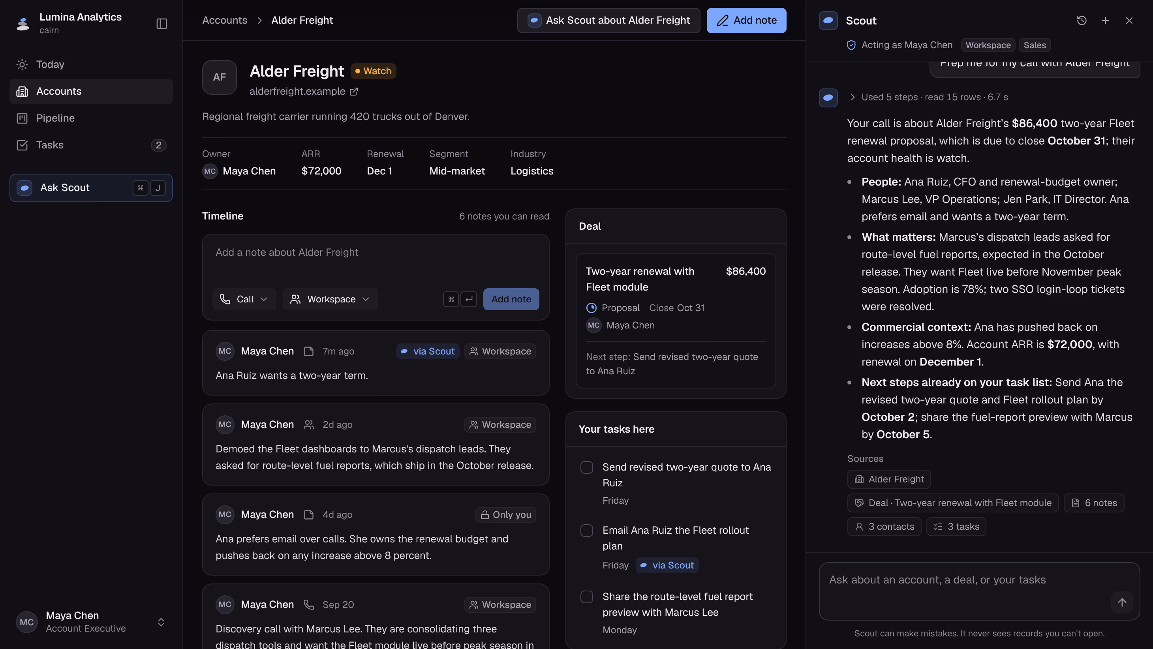The height and width of the screenshot is (649, 1153).
Task: Click the Dec 1 renewal value
Action: point(379,171)
